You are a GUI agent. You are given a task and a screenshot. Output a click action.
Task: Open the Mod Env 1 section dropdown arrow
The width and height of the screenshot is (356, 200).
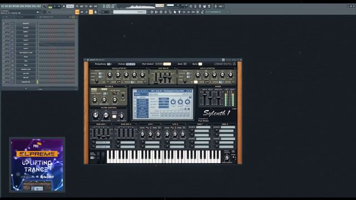pos(111,124)
